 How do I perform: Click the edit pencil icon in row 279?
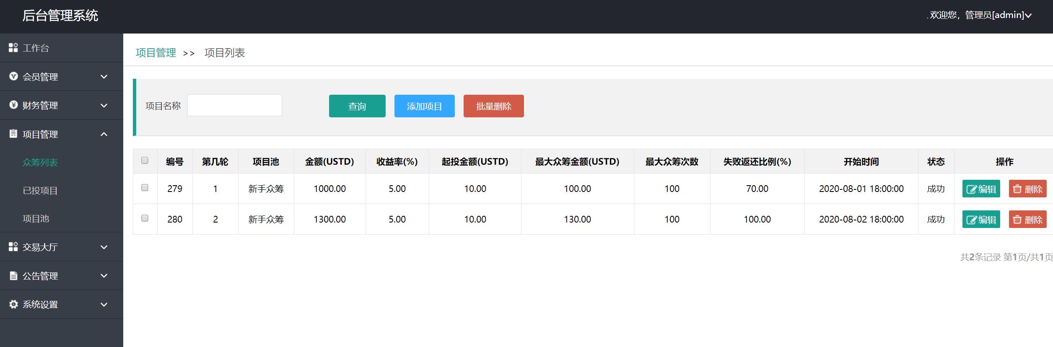(971, 189)
